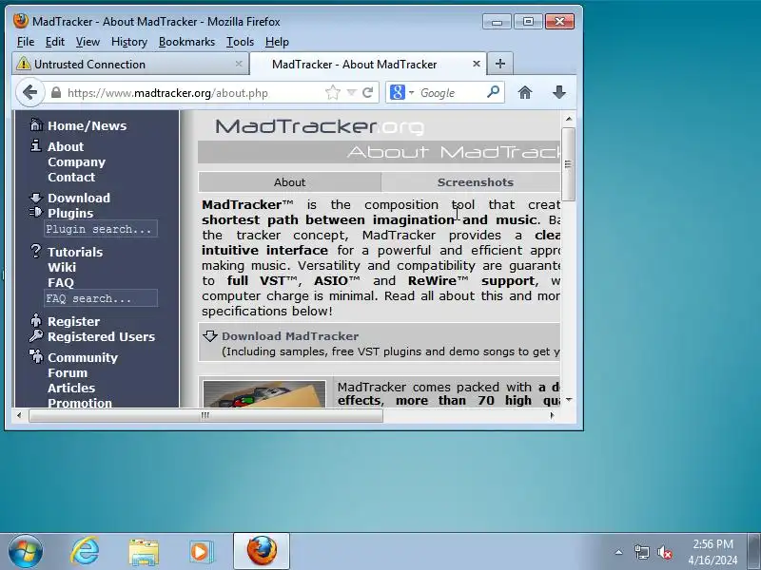Open the Help menu
The width and height of the screenshot is (761, 570).
[277, 42]
